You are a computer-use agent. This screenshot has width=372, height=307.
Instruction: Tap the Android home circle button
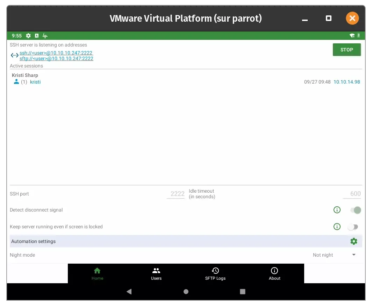186,292
